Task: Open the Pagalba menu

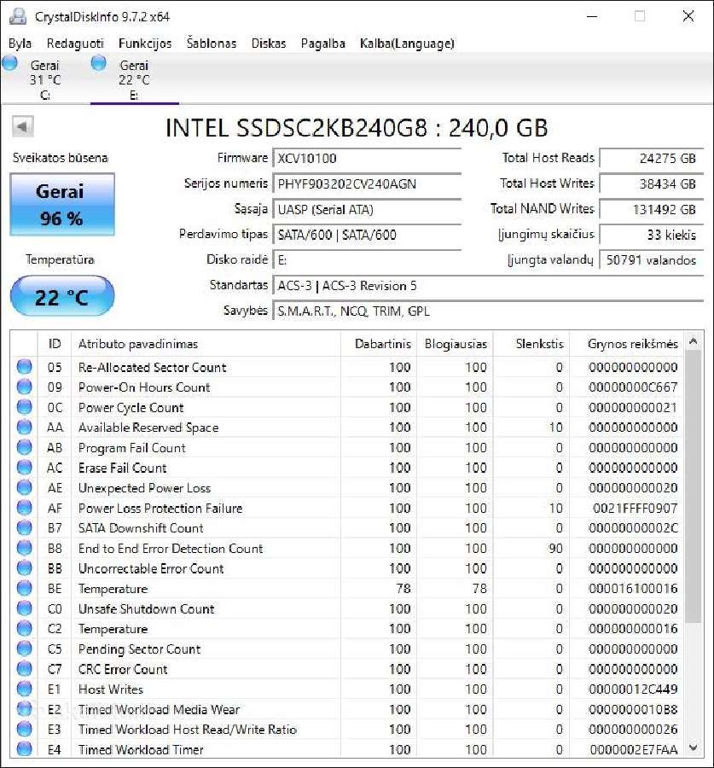Action: pyautogui.click(x=322, y=44)
